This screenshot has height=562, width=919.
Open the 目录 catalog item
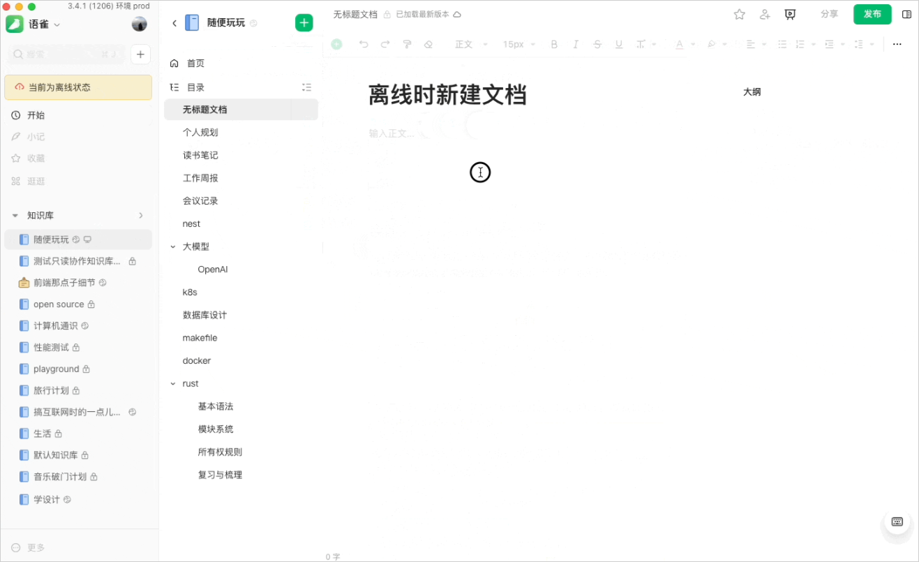(x=195, y=87)
